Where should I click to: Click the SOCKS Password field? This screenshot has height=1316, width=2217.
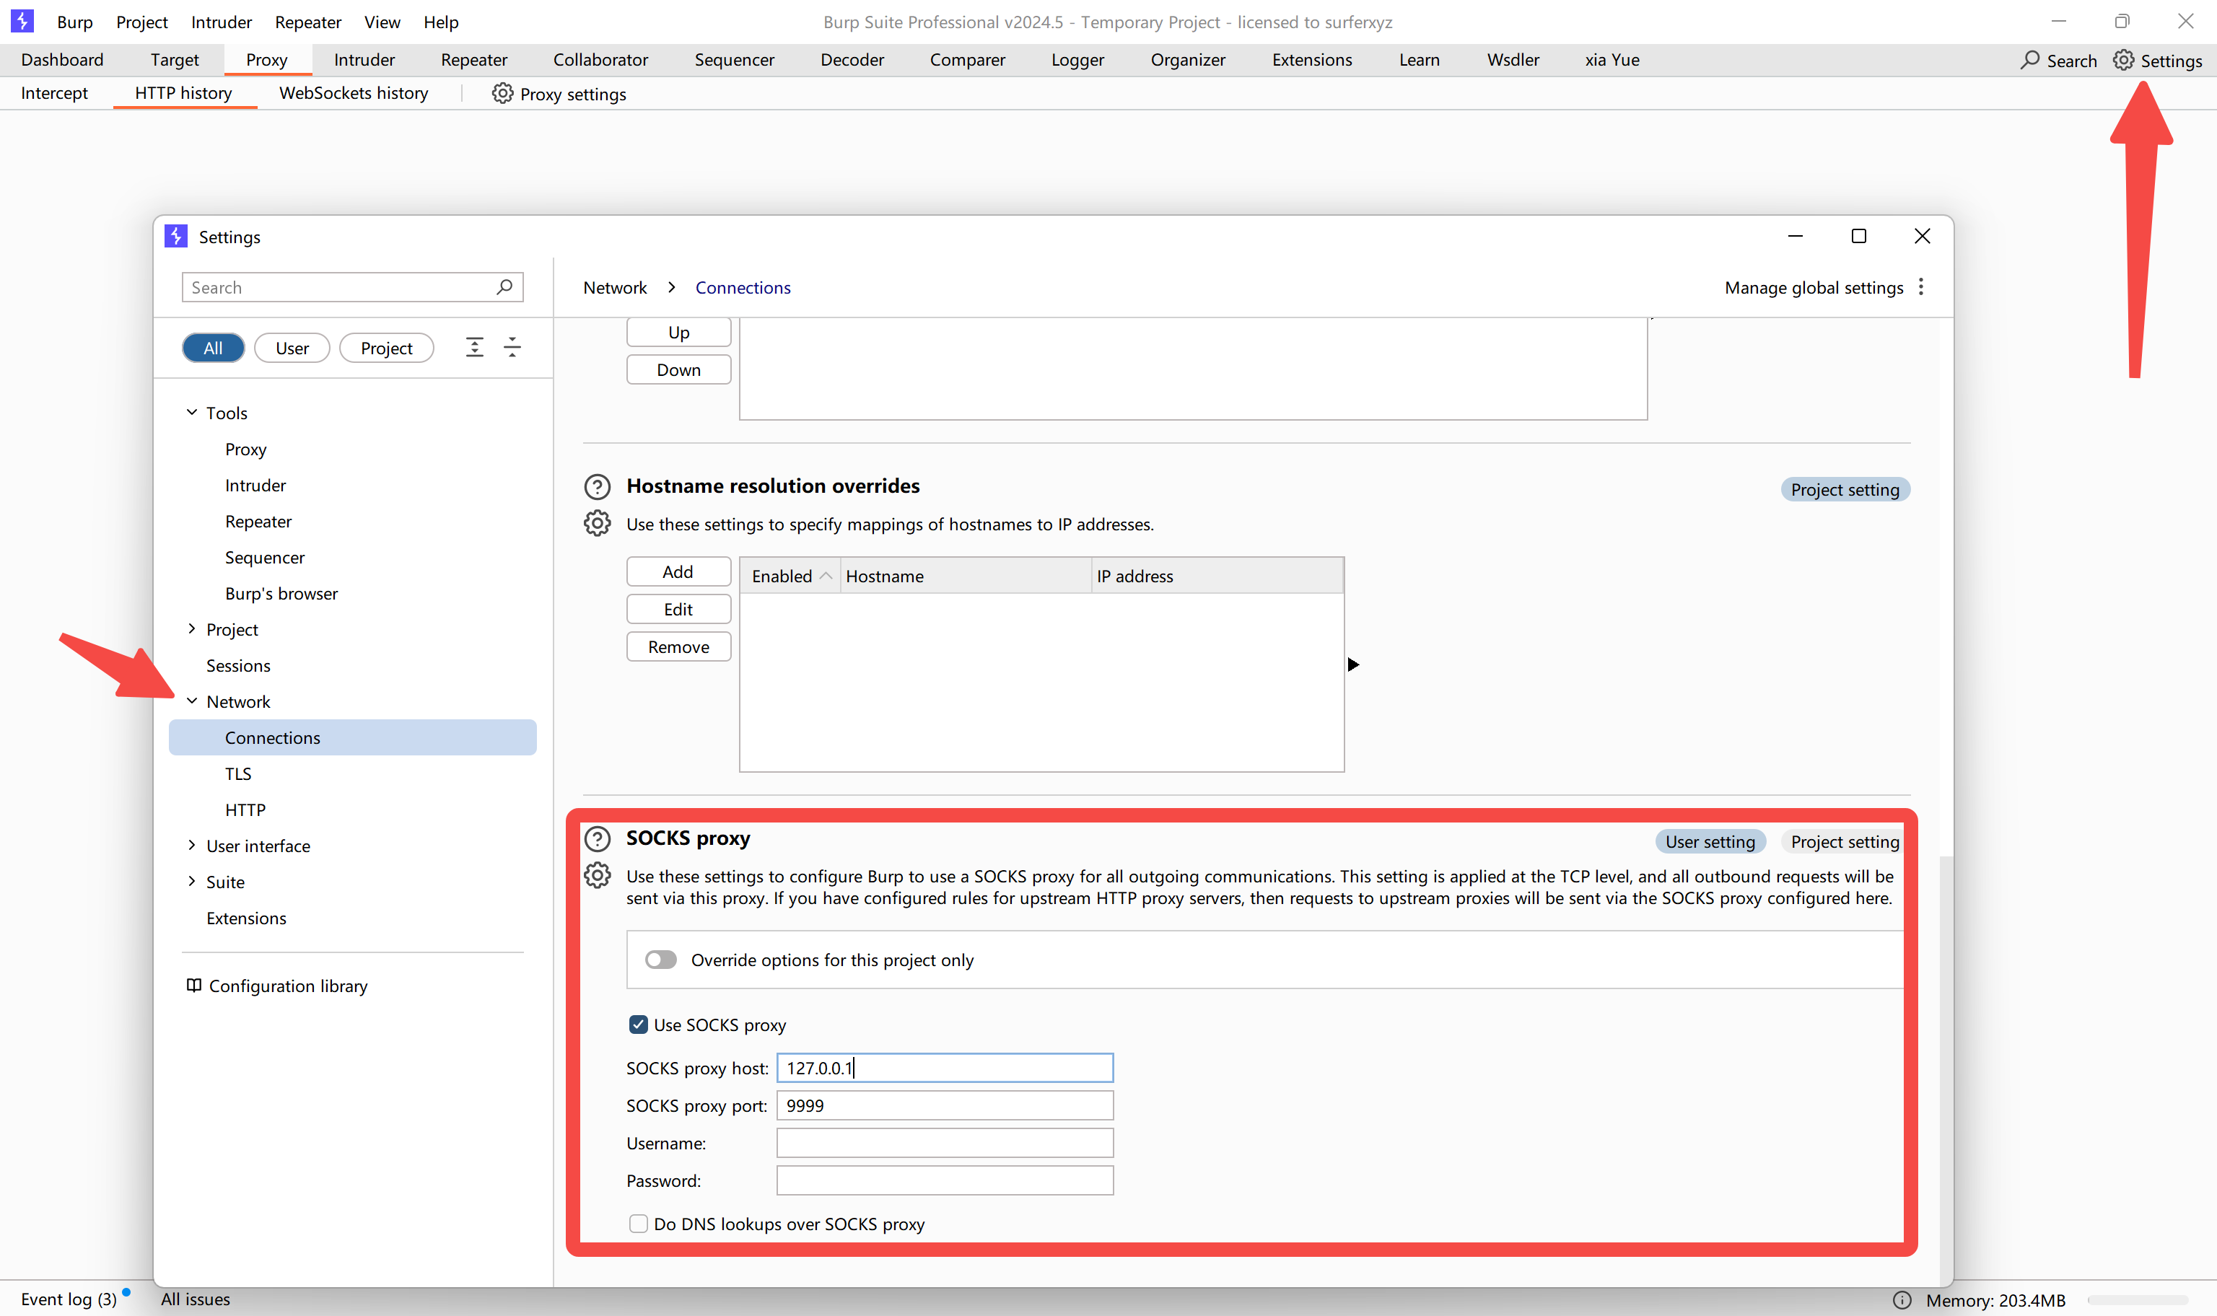point(945,1180)
